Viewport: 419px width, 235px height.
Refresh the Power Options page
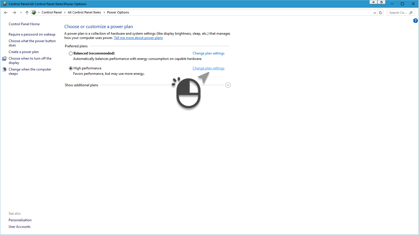[x=381, y=13]
